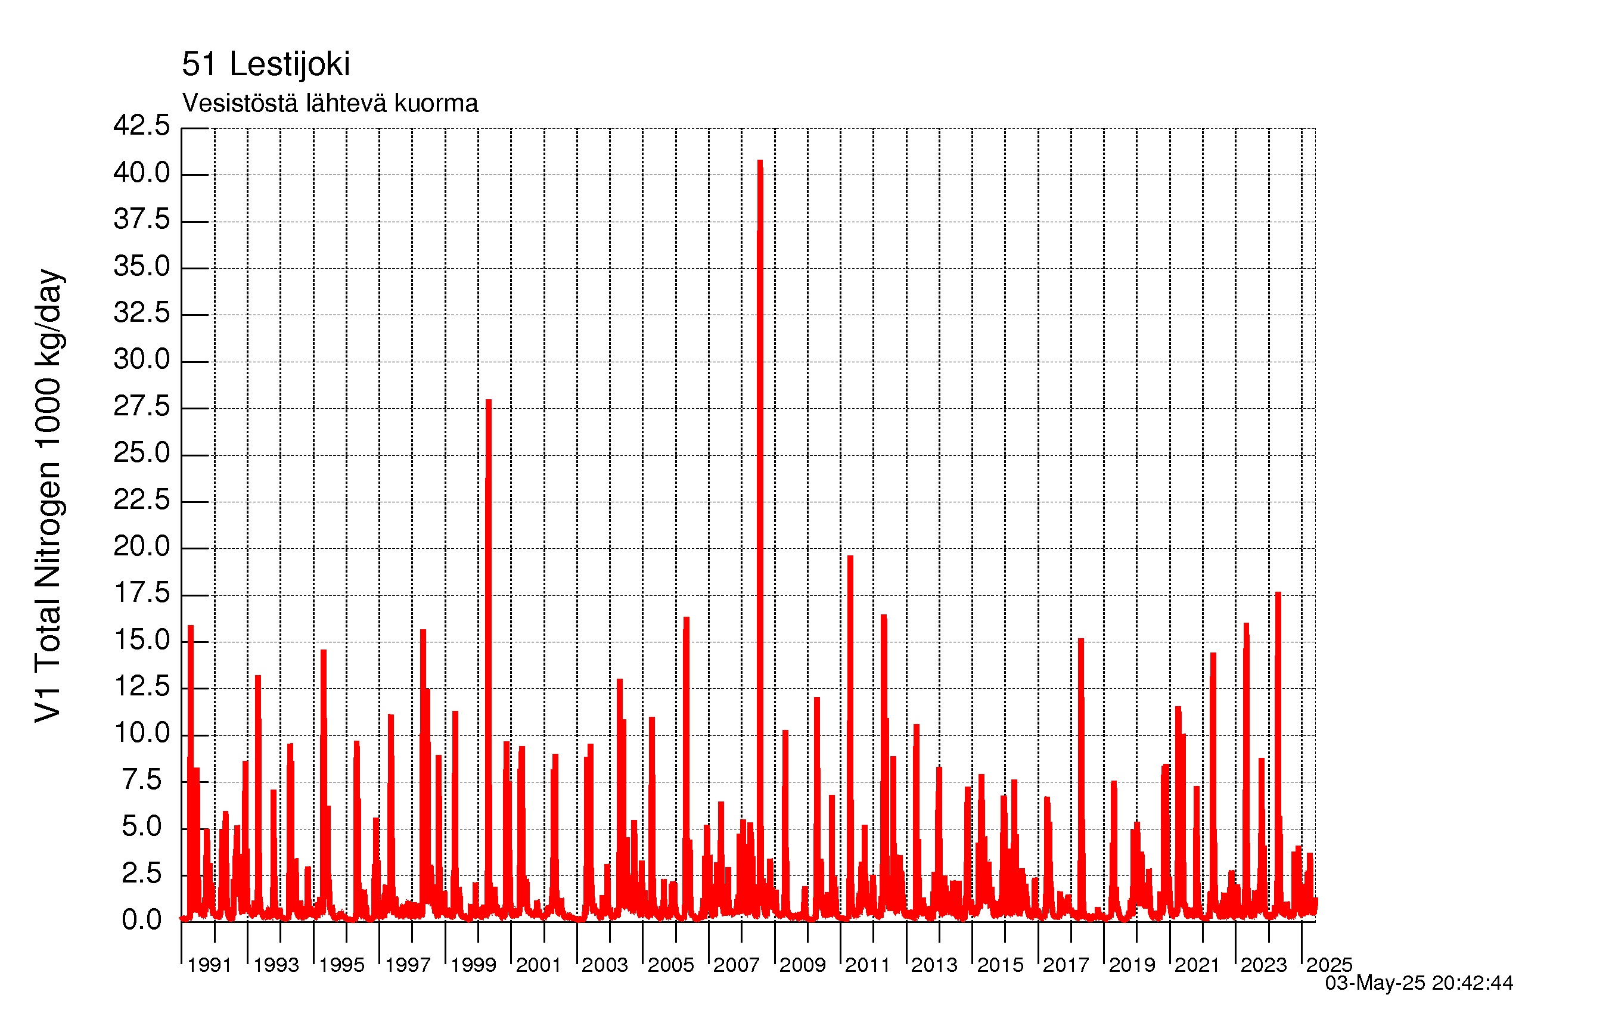Click y-axis value 15.0
Screen dimensions: 1609x1013
pyautogui.click(x=142, y=640)
